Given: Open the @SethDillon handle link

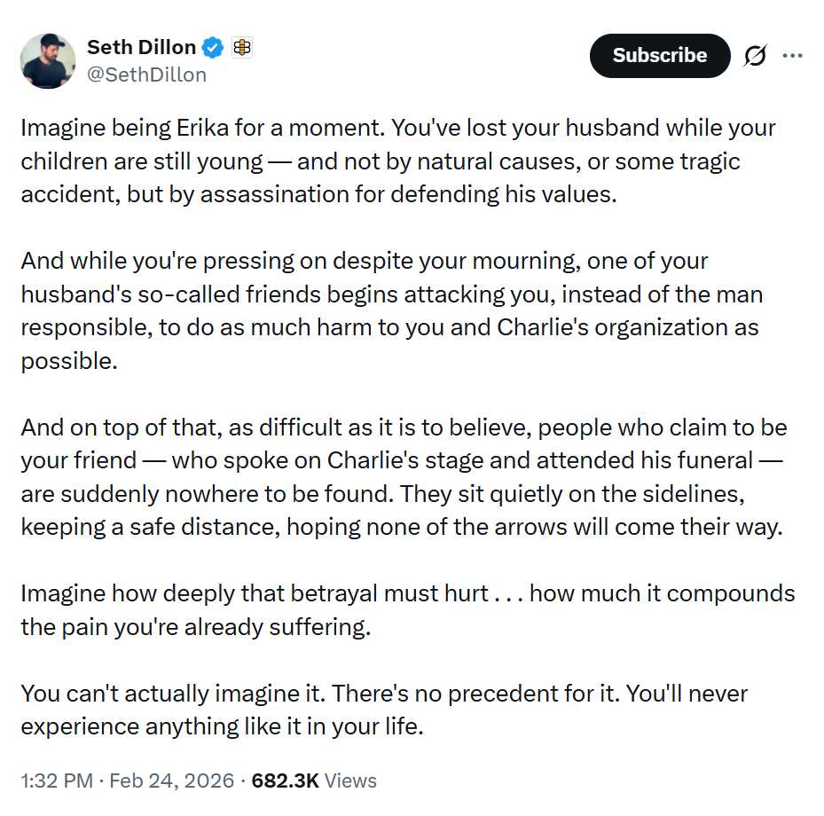Looking at the screenshot, I should coord(146,75).
